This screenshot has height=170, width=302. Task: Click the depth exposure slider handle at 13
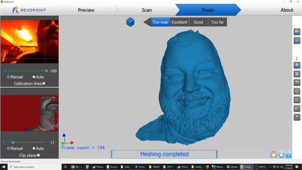pyautogui.click(x=13, y=143)
